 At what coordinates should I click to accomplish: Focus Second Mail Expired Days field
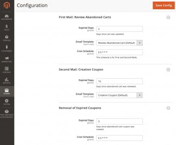(119, 81)
